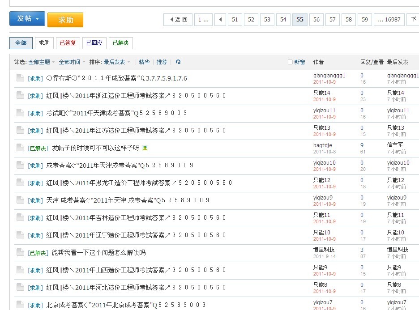Click the image attachment icon beside 发帖子的时候 thread
The image size is (419, 310).
145,148
